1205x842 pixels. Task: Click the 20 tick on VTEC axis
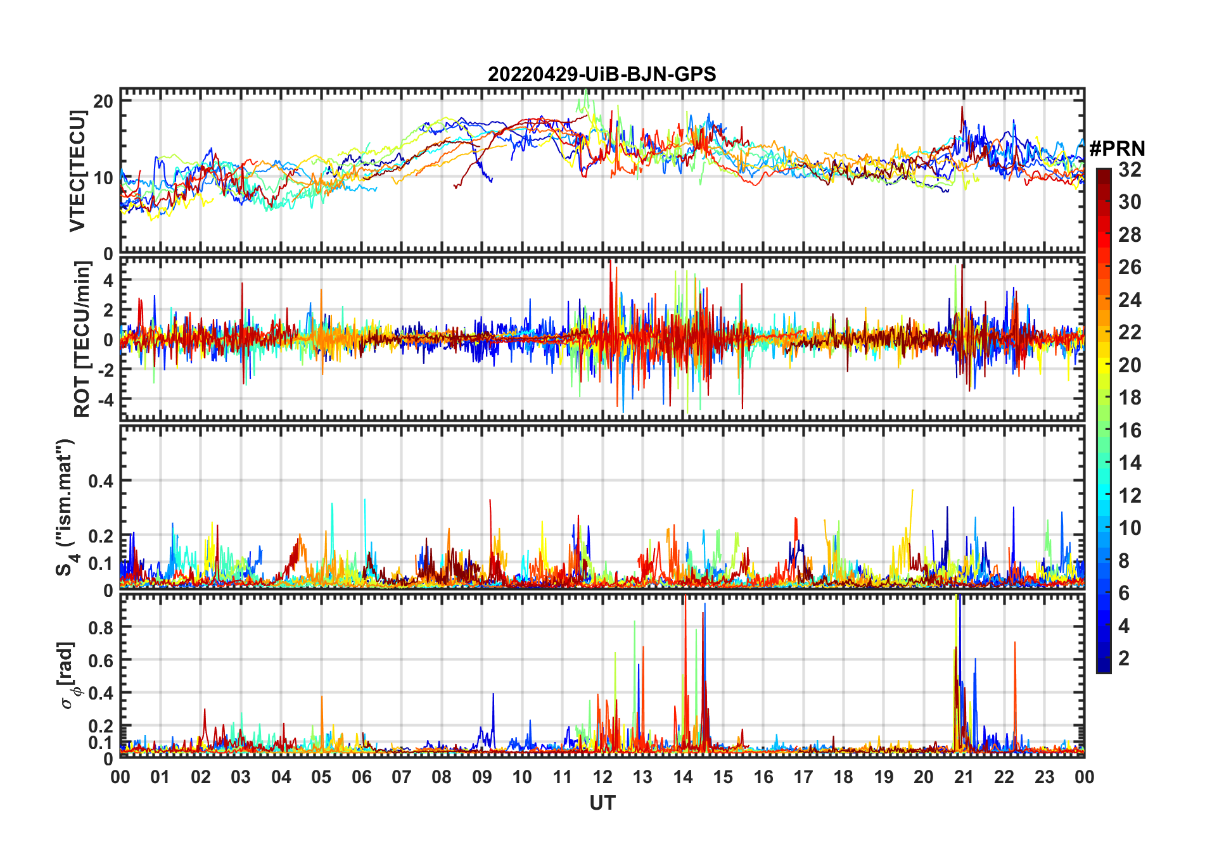point(103,101)
